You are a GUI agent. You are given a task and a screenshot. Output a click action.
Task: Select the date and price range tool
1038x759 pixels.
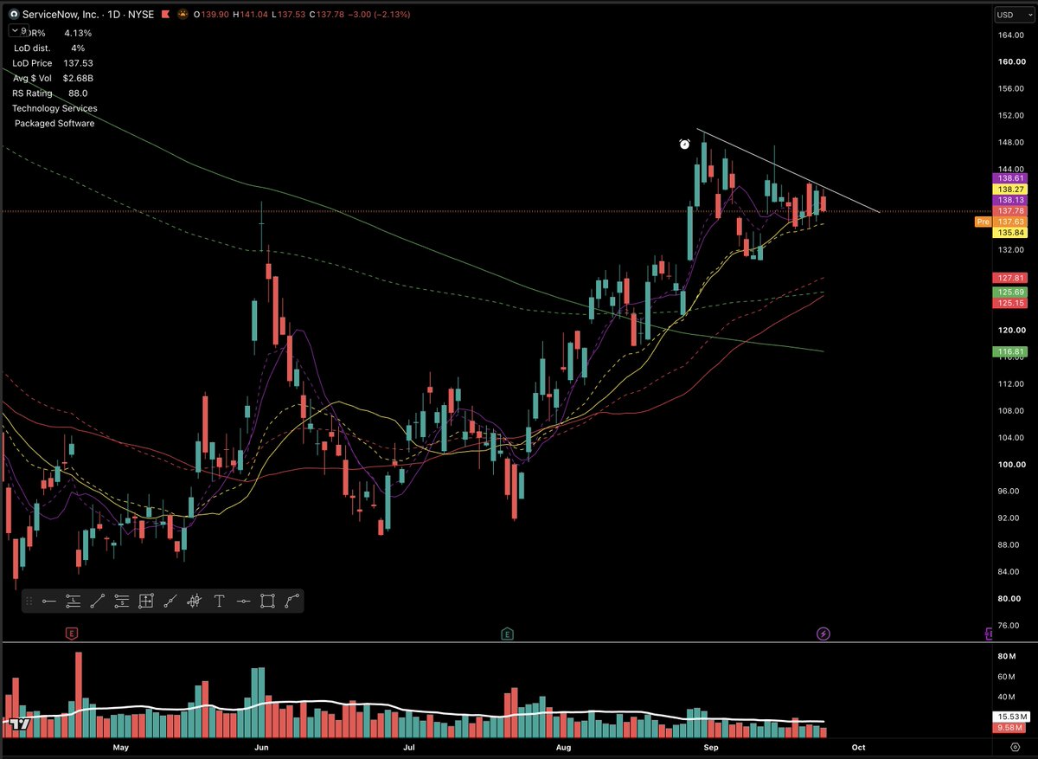pyautogui.click(x=146, y=601)
